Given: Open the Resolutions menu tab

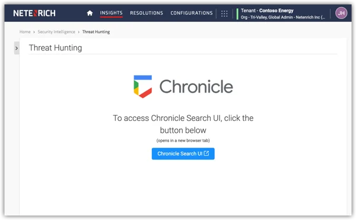Looking at the screenshot, I should pyautogui.click(x=147, y=13).
